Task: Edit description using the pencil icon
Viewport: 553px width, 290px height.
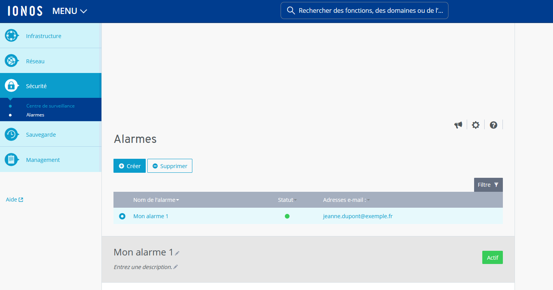Action: pyautogui.click(x=176, y=267)
